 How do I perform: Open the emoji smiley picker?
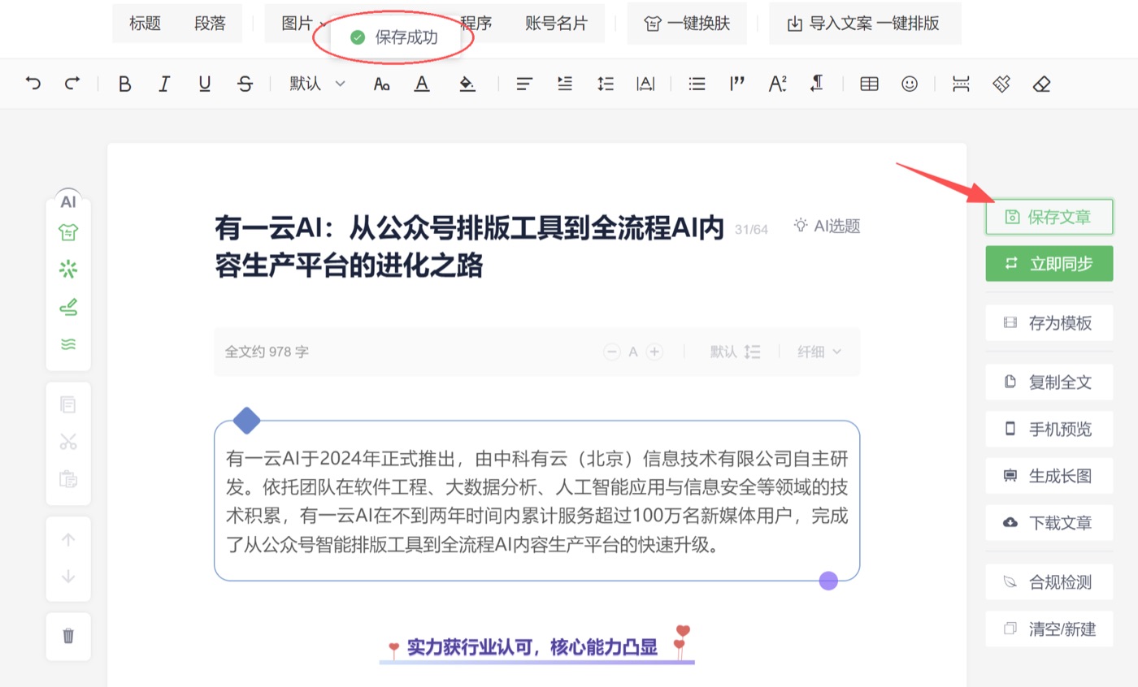click(910, 84)
